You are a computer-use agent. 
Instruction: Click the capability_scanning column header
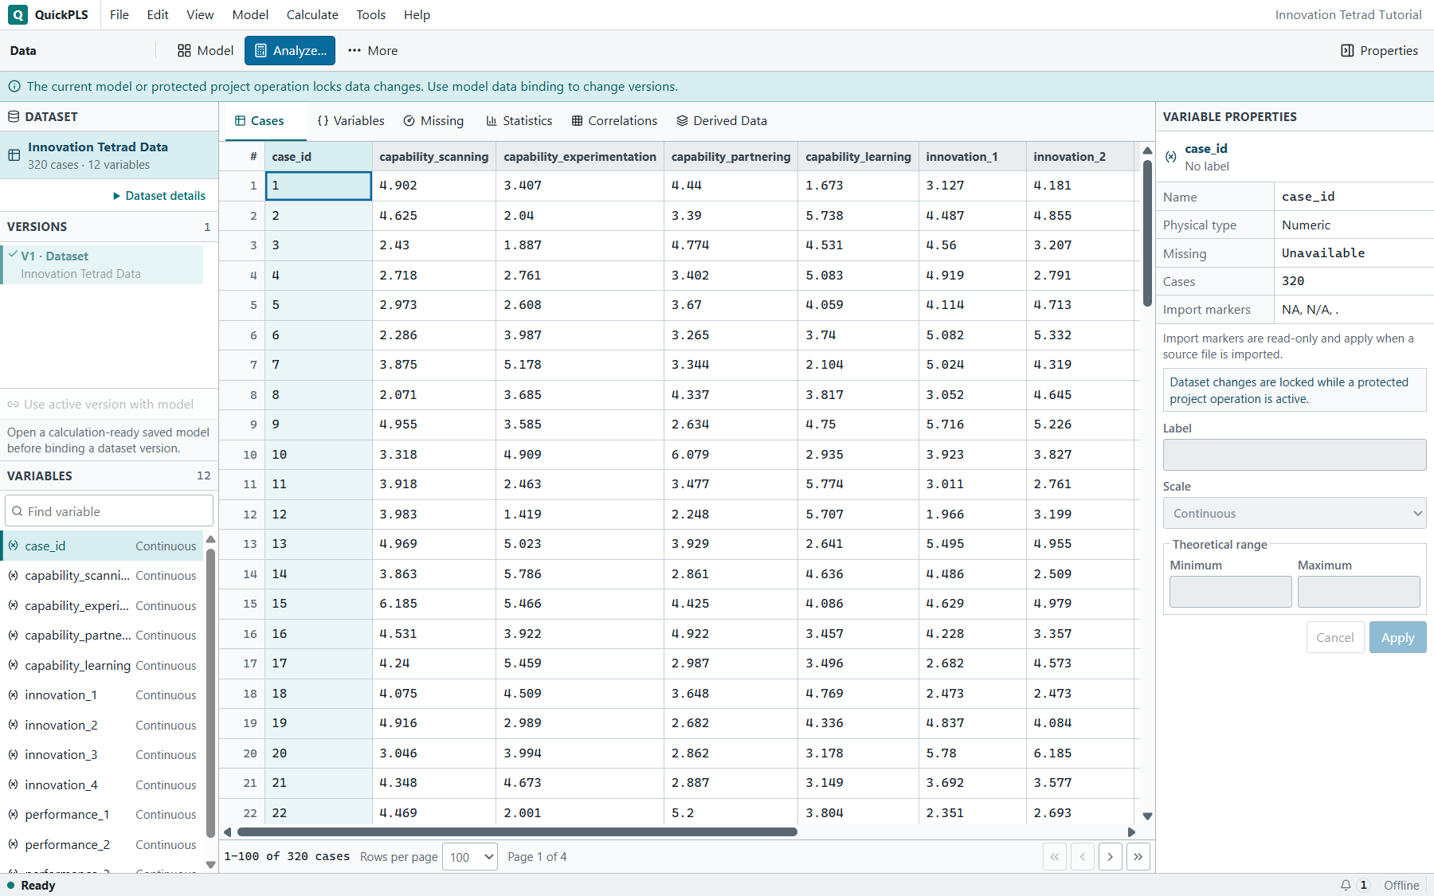coord(434,156)
